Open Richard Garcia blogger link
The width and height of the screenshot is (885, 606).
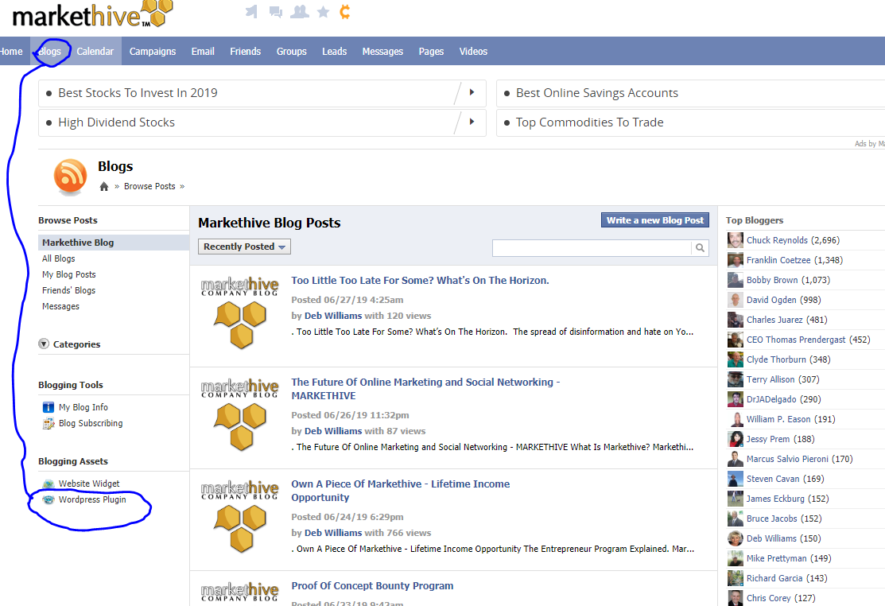click(774, 578)
